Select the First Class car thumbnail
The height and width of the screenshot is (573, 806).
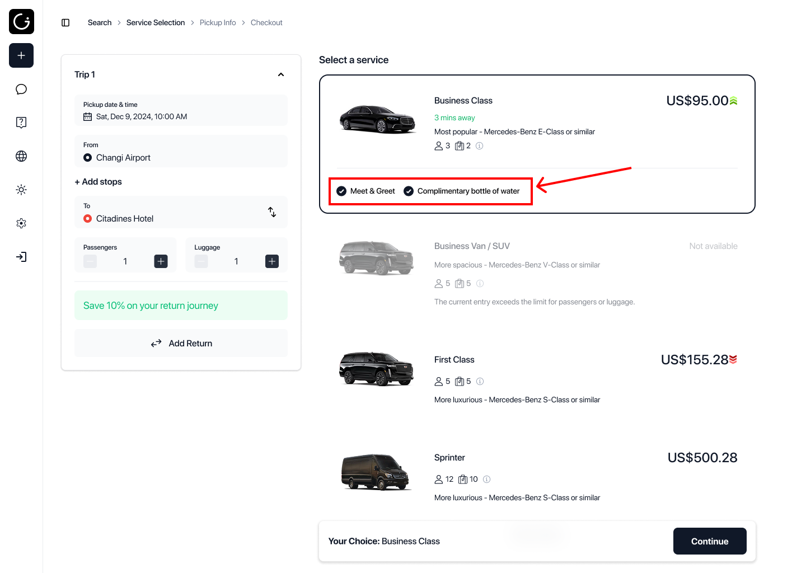pos(376,369)
